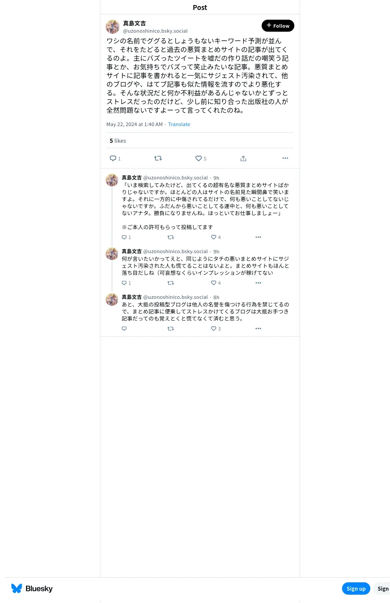Viewport: 390px width, 603px height.
Task: Repost the main post using the repost icon
Action: pyautogui.click(x=158, y=158)
